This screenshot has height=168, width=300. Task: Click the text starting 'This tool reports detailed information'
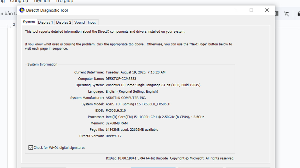tap(105, 32)
